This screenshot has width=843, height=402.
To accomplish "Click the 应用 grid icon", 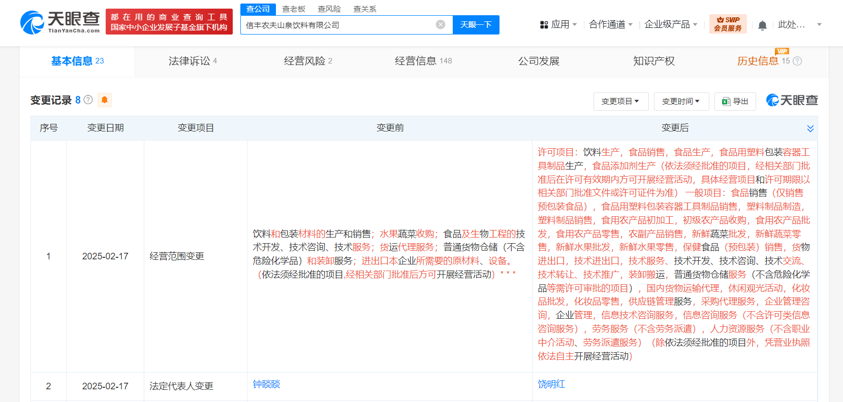I will pyautogui.click(x=544, y=24).
